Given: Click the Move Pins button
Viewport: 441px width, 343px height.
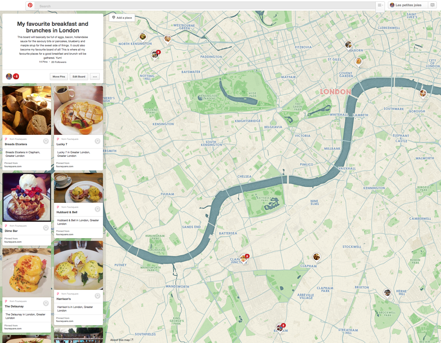Looking at the screenshot, I should (x=59, y=77).
